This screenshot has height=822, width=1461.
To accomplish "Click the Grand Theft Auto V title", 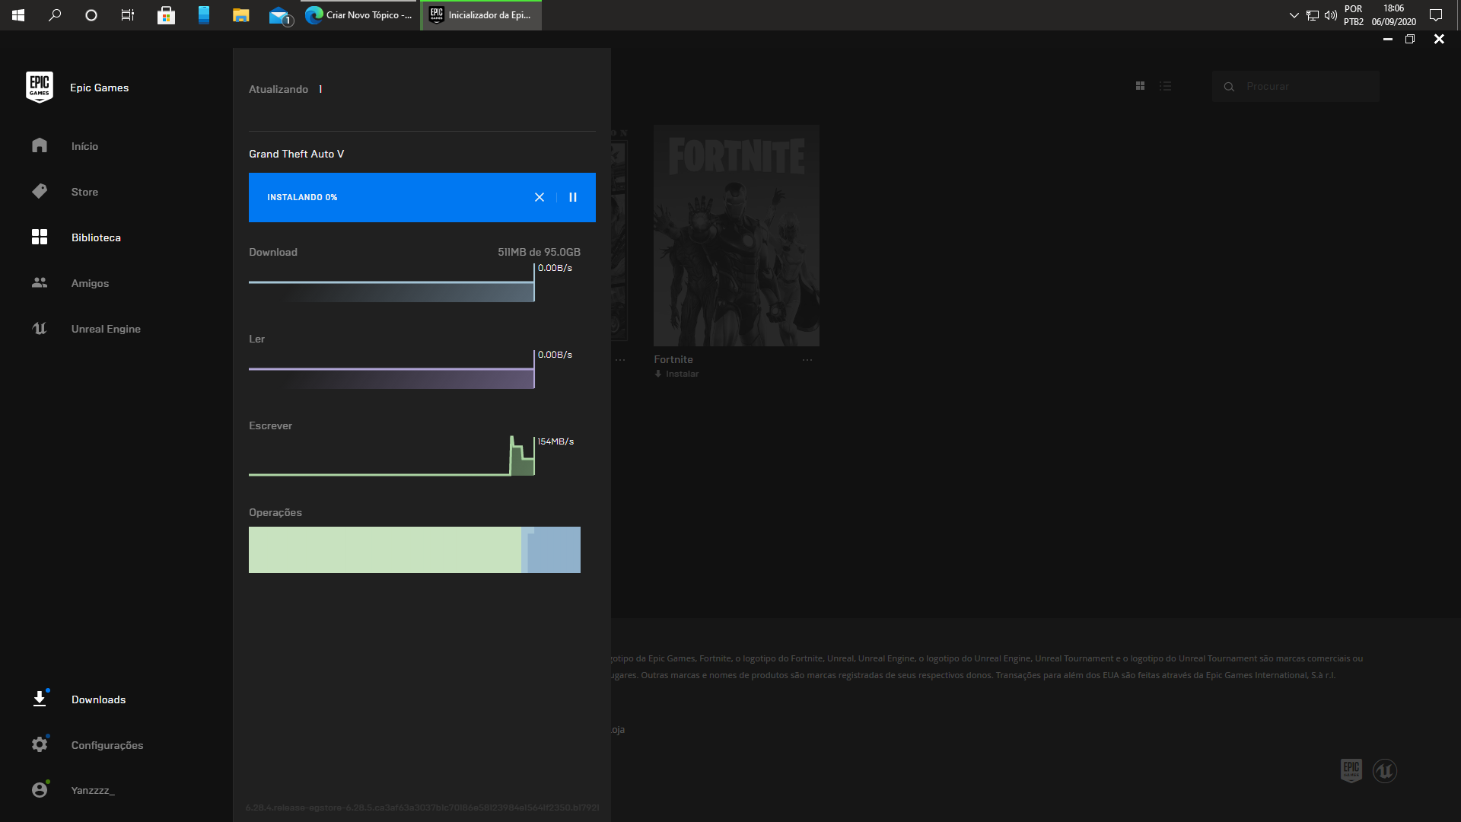I will (297, 154).
